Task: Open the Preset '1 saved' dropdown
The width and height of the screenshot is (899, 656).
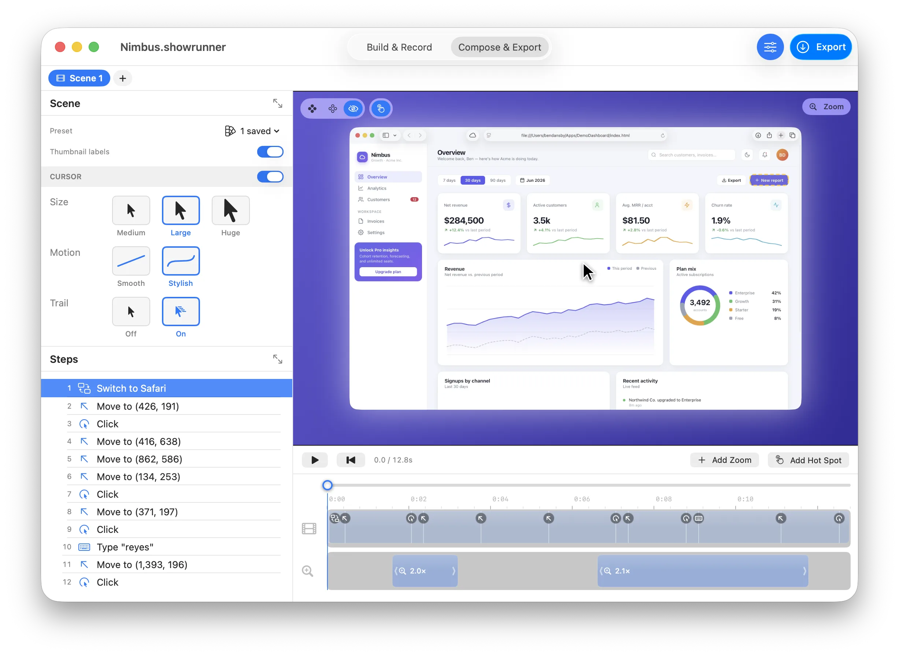Action: tap(252, 131)
